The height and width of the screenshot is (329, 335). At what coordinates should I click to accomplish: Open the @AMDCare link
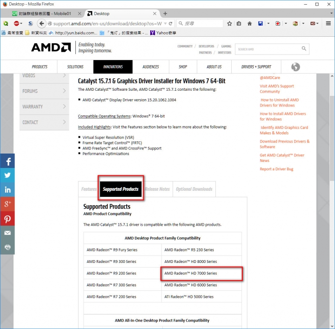click(270, 78)
